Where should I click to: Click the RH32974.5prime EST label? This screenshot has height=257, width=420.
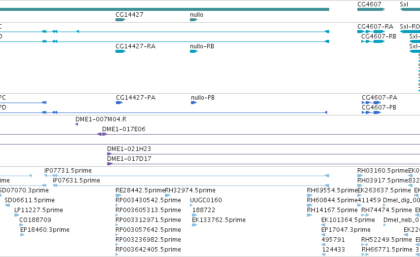[190, 190]
